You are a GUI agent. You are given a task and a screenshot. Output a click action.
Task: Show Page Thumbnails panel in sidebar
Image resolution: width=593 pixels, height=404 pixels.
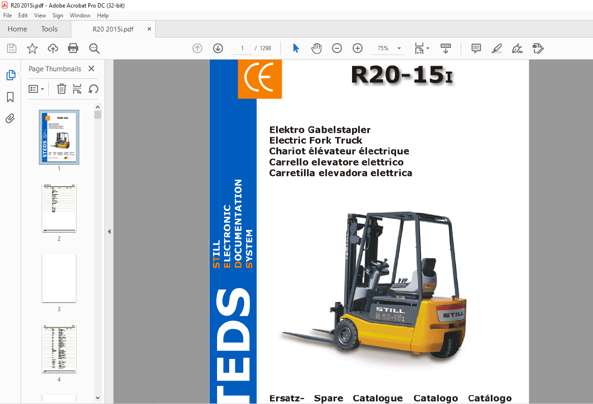pyautogui.click(x=10, y=75)
